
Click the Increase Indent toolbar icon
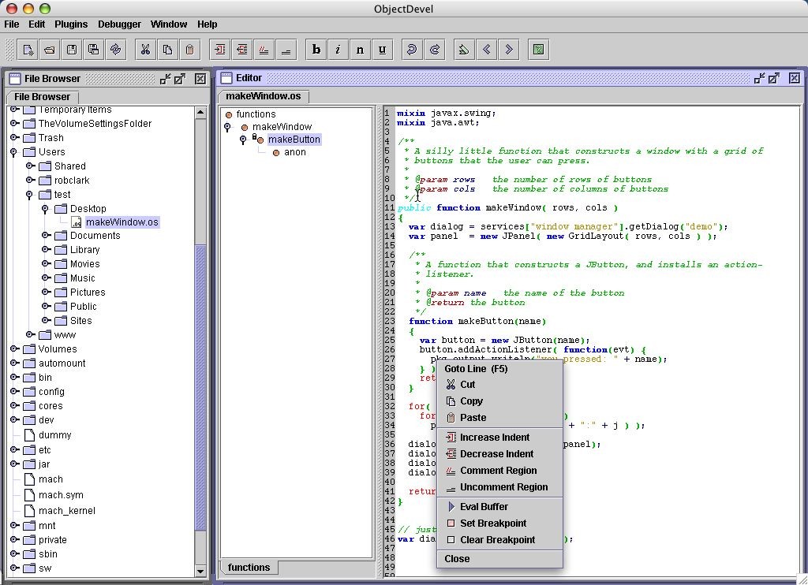pyautogui.click(x=220, y=50)
